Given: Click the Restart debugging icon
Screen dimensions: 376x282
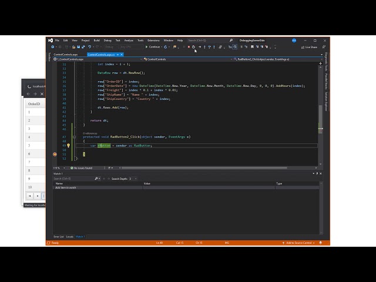Looking at the screenshot, I should coord(193,46).
